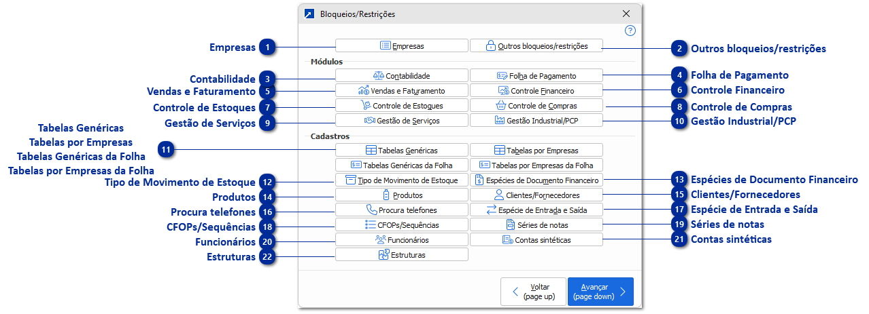Click the Estruturas button
This screenshot has height=314, width=869.
[401, 255]
